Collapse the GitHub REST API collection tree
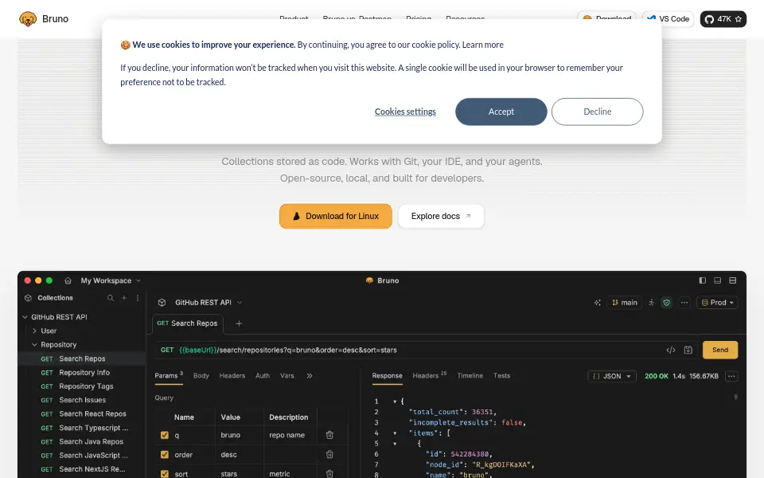764x478 pixels. 25,316
